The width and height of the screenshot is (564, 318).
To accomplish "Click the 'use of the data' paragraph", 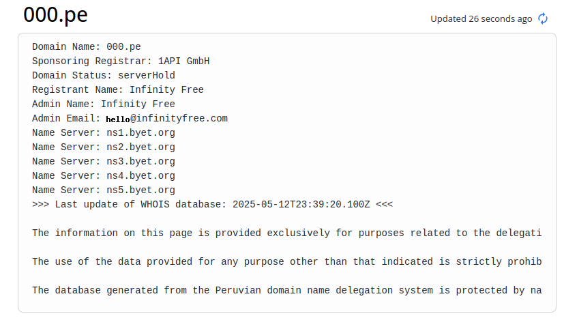I will click(x=286, y=262).
